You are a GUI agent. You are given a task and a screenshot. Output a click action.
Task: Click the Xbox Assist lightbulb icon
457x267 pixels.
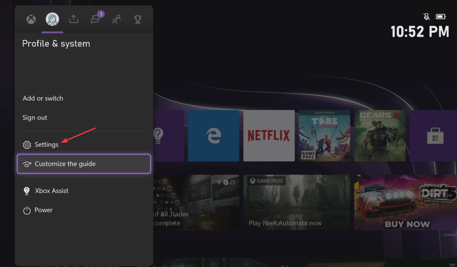click(x=27, y=191)
